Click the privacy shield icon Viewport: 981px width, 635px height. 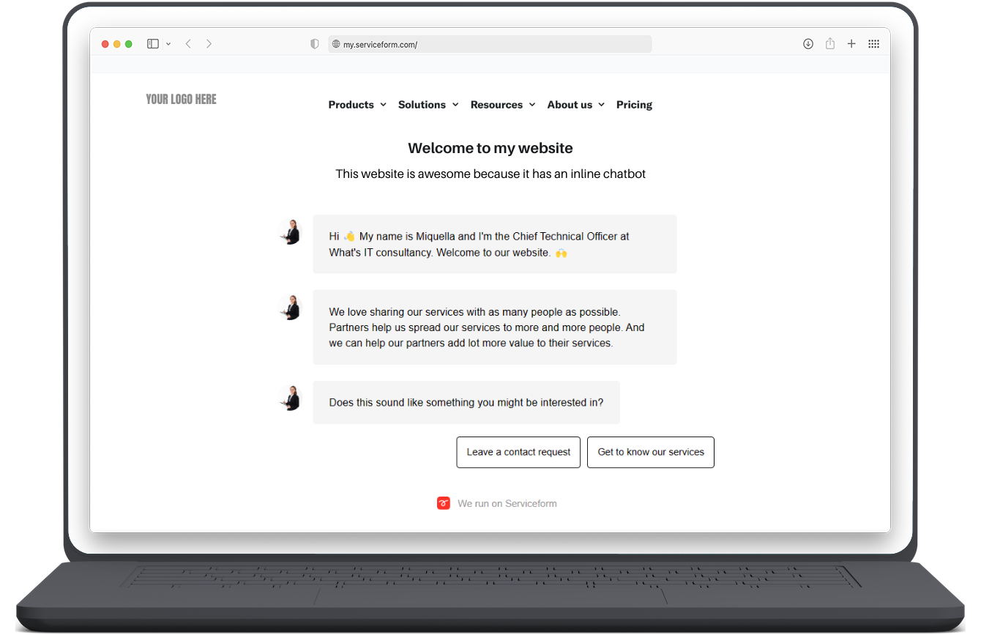point(315,44)
